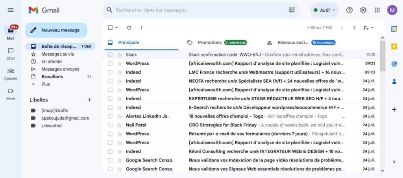Image resolution: width=403 pixels, height=178 pixels.
Task: Open the Settings gear icon
Action: tap(363, 10)
